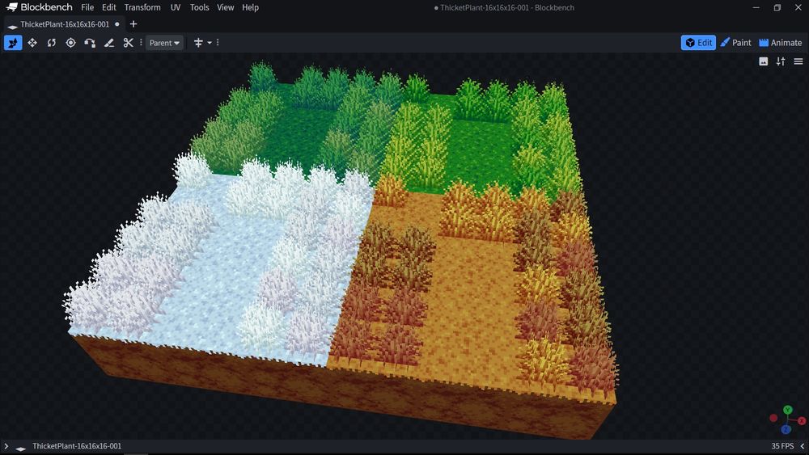Viewport: 809px width, 455px height.
Task: Open the UV menu
Action: 176,7
